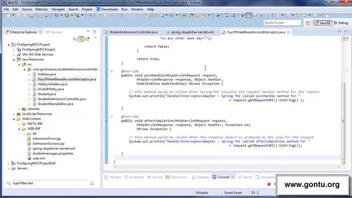Click Collapse All icon in Enterprise Explorer
Viewport: 352px width, 198px height.
coord(75,39)
